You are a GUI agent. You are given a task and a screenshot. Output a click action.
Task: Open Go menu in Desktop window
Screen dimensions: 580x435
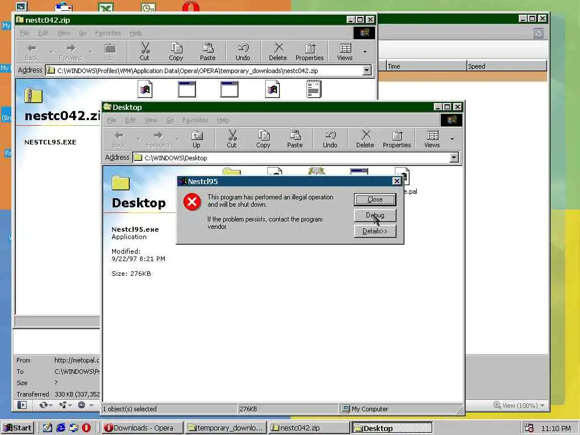[x=170, y=120]
